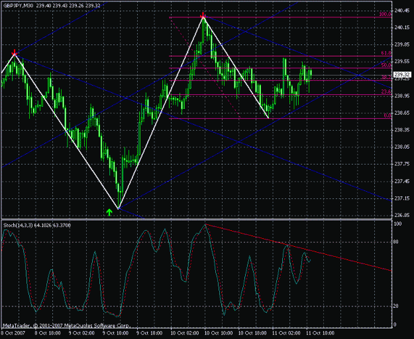Click the 9 Oct 10:00 time label

tap(116, 333)
